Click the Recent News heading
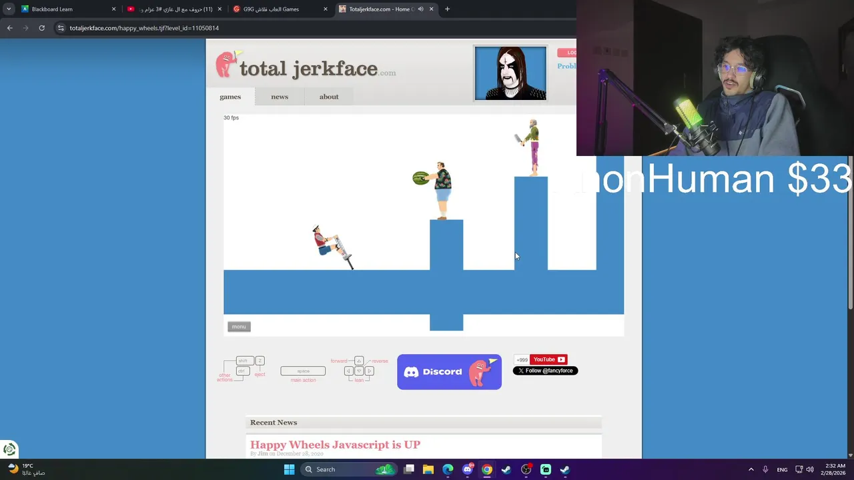 coord(274,423)
